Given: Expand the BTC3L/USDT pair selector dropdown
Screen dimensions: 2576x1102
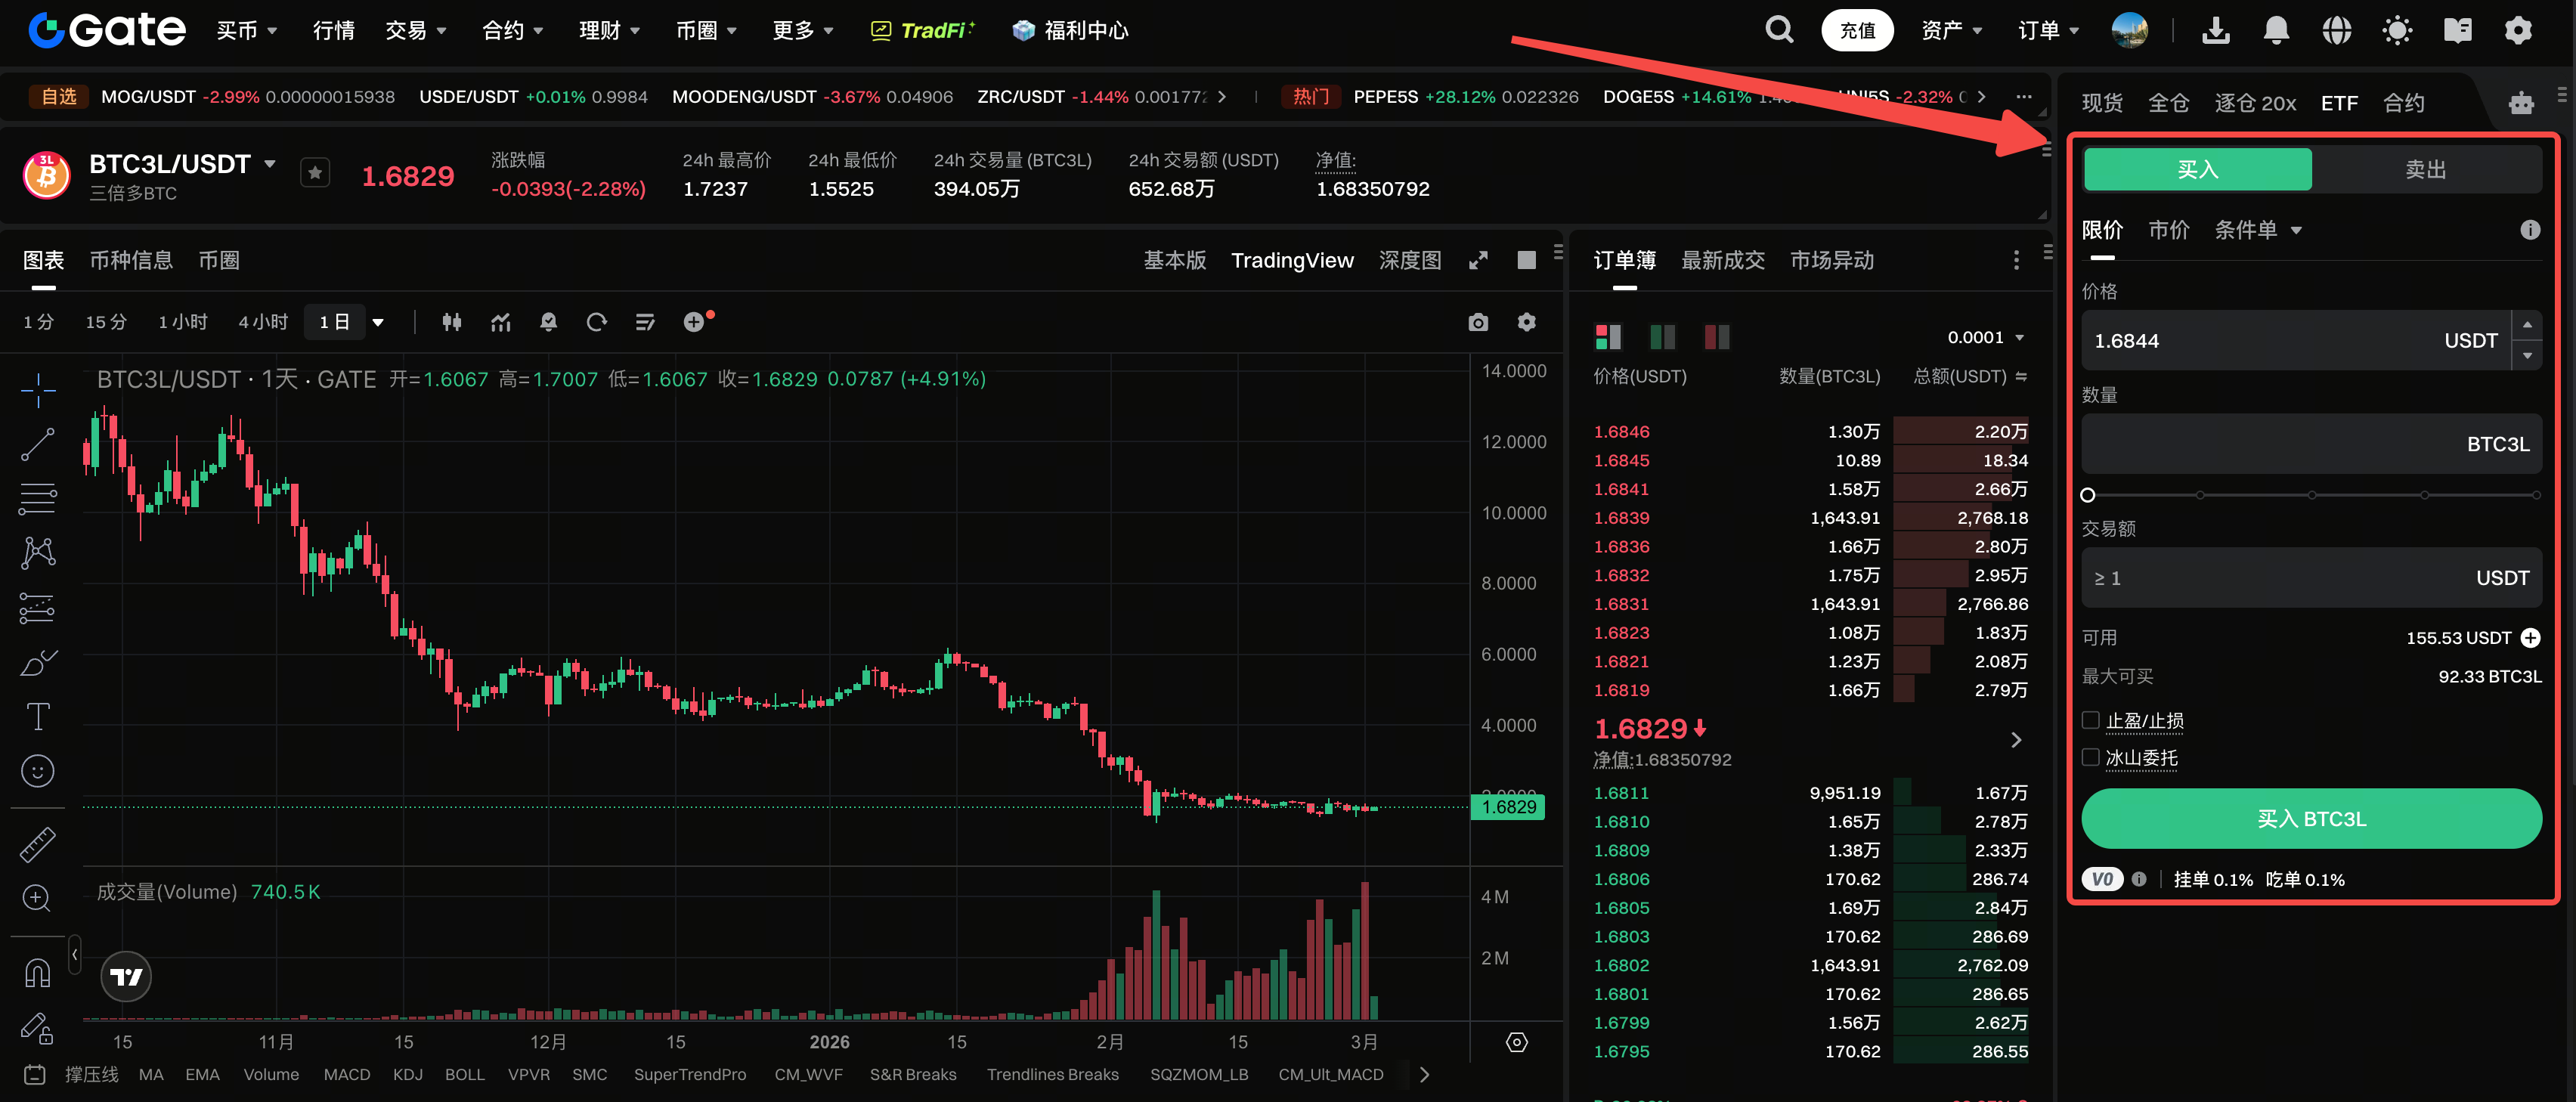Looking at the screenshot, I should click(x=270, y=163).
